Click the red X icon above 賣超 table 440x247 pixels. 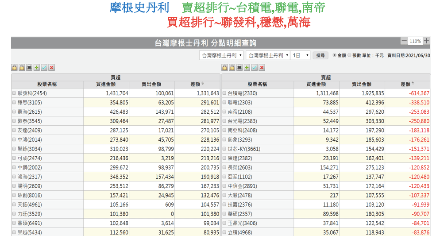click(262, 67)
